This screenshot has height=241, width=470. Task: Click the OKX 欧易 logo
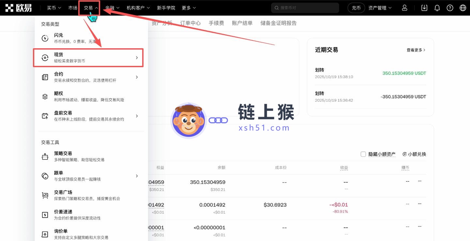pyautogui.click(x=19, y=8)
